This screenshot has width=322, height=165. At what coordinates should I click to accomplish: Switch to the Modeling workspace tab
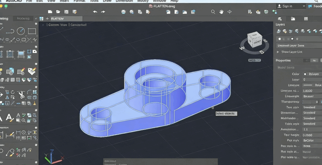pyautogui.click(x=23, y=18)
